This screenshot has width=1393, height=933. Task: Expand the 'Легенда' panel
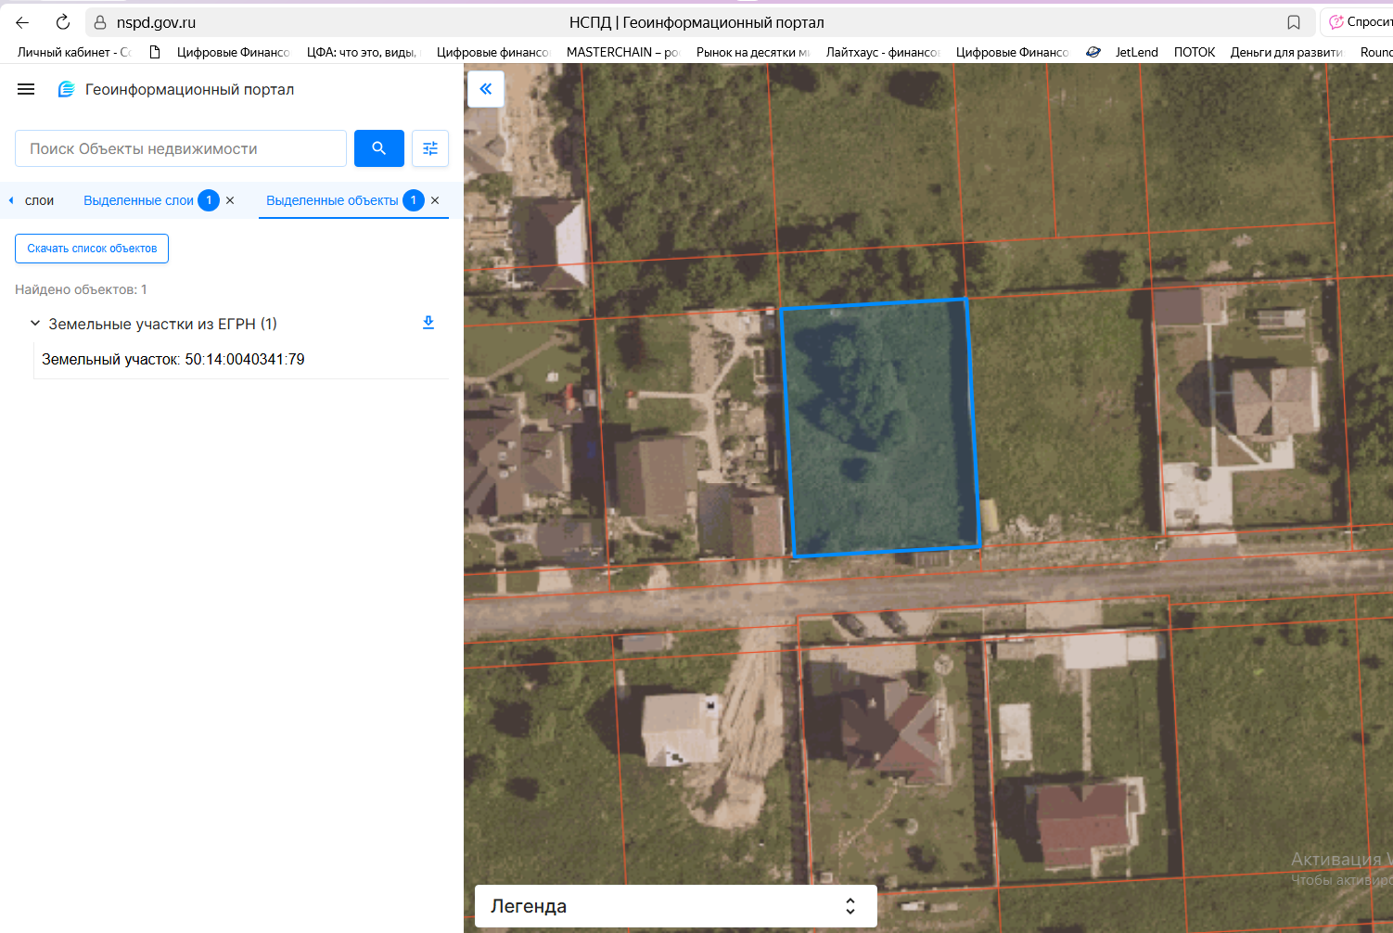(x=850, y=906)
